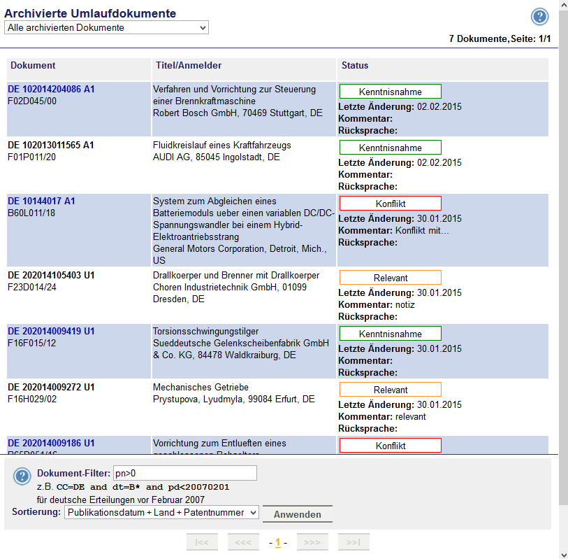This screenshot has height=559, width=568.
Task: Click Relevant status of DE 202014105403 U1
Action: pyautogui.click(x=390, y=278)
